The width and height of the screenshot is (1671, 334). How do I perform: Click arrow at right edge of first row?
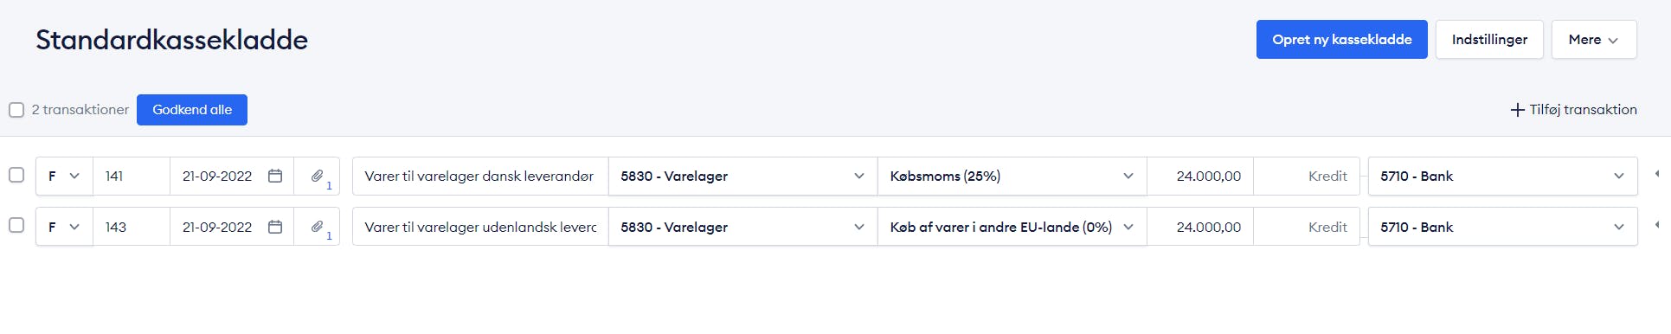1657,175
